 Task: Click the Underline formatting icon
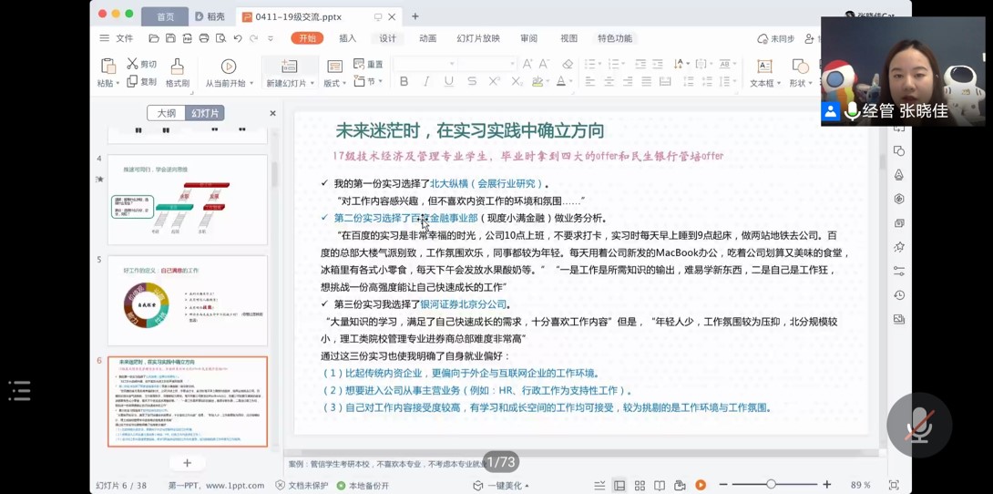click(x=448, y=82)
